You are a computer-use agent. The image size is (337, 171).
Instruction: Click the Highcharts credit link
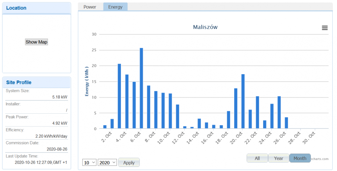(319, 159)
